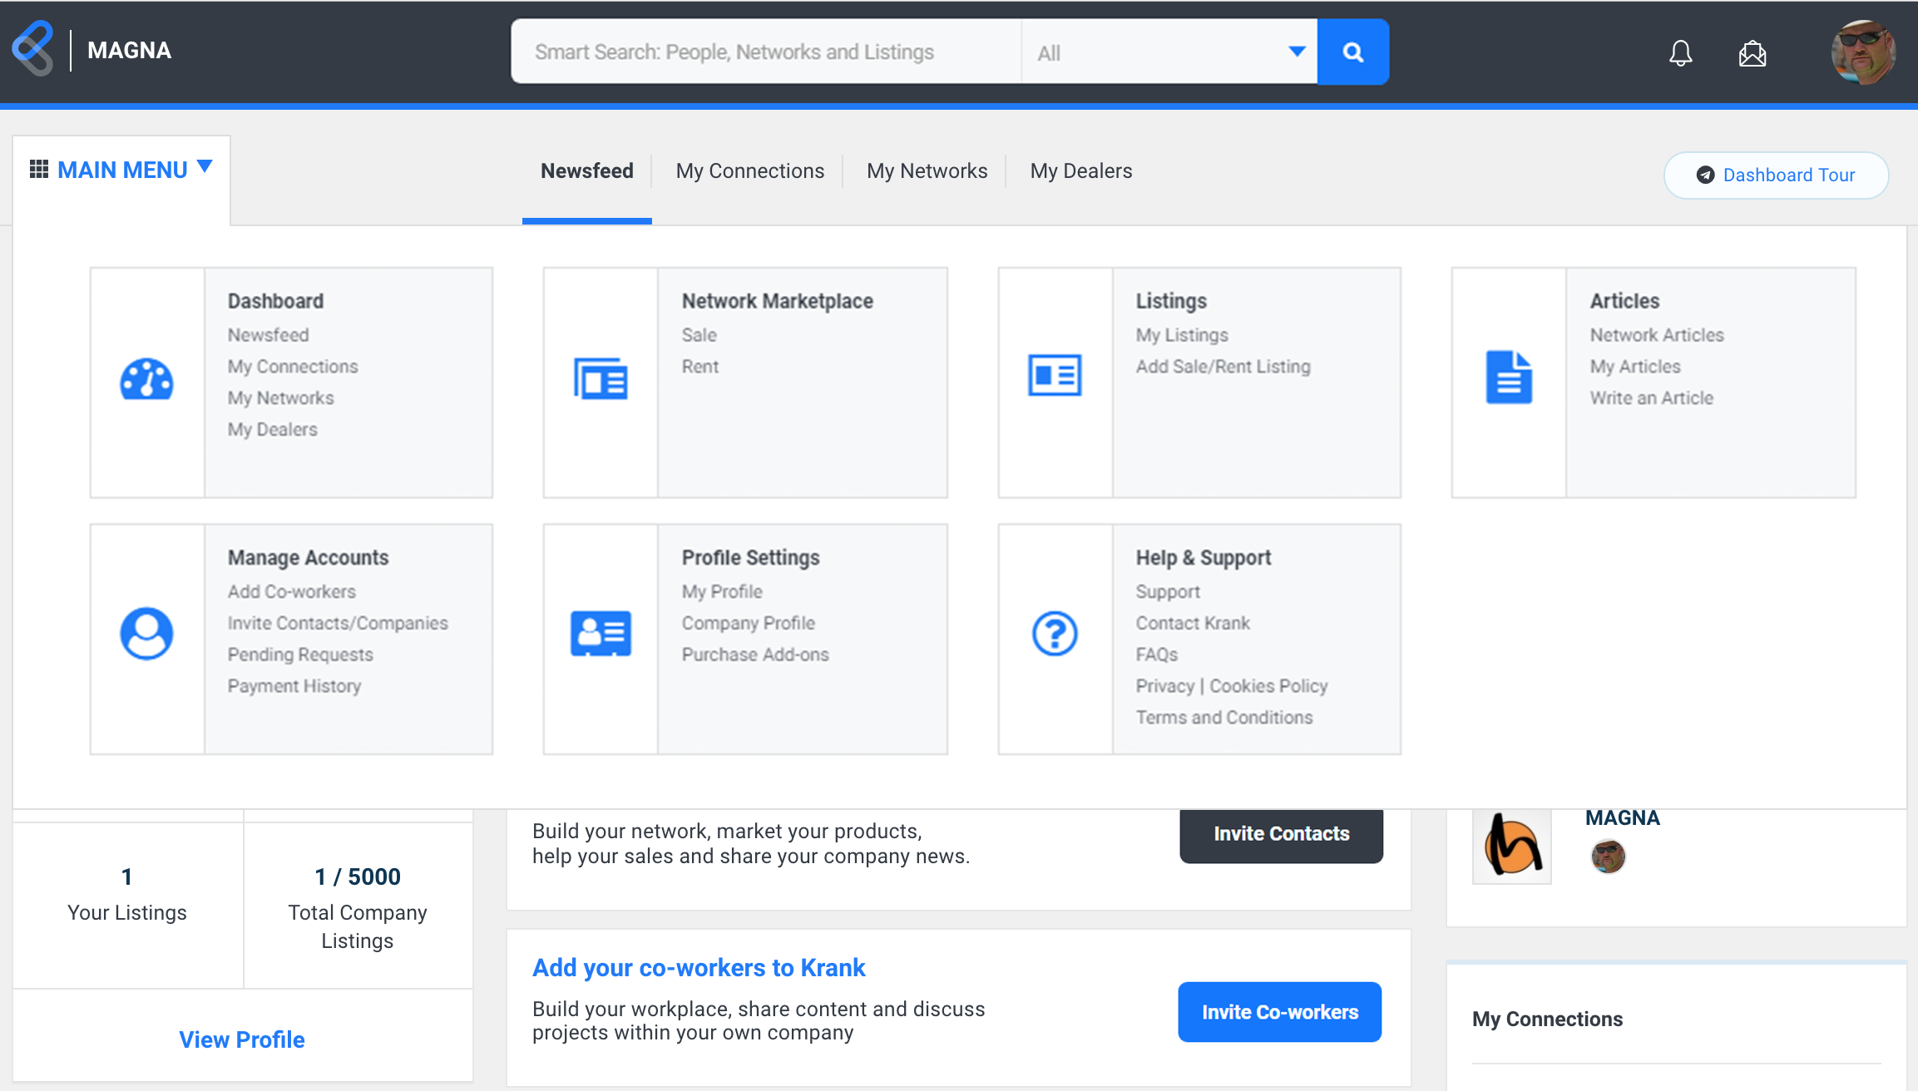Select Newsfeed under Dashboard menu
1918x1091 pixels.
point(268,335)
